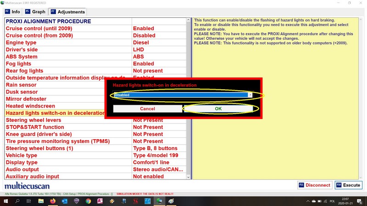This screenshot has height=206, width=367.
Task: Click the Multiecuscan taskbar icon
Action: tap(159, 201)
